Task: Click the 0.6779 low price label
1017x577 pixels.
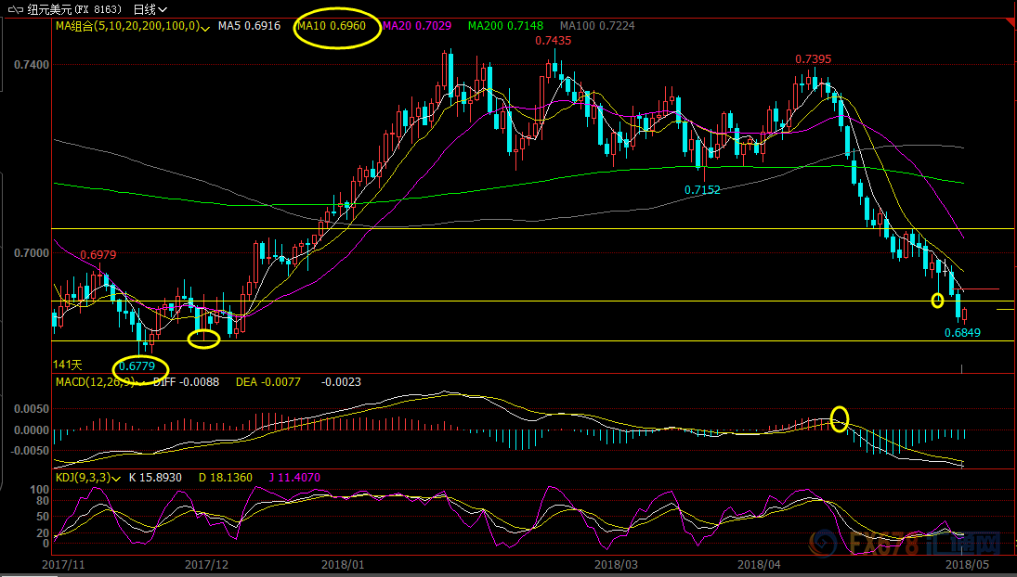Action: pyautogui.click(x=137, y=365)
